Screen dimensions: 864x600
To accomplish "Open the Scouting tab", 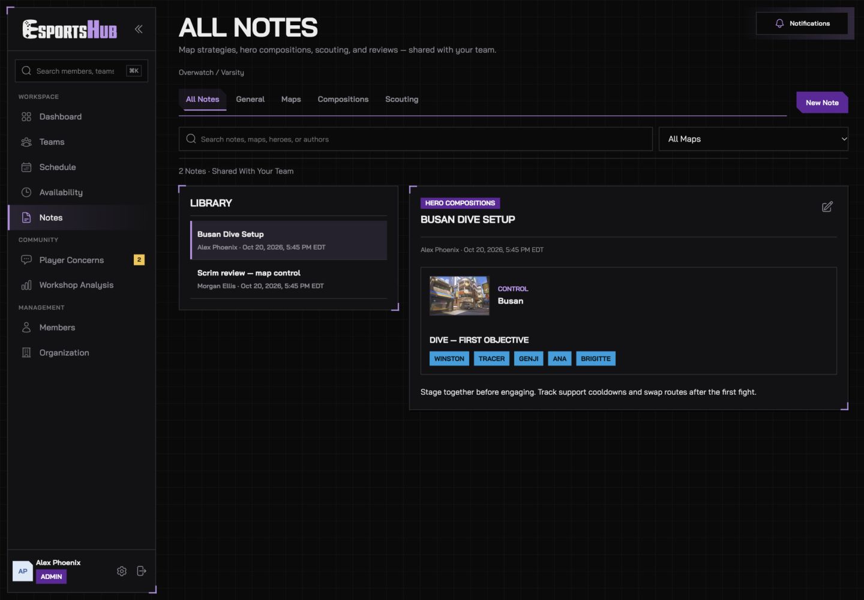I will click(x=402, y=99).
